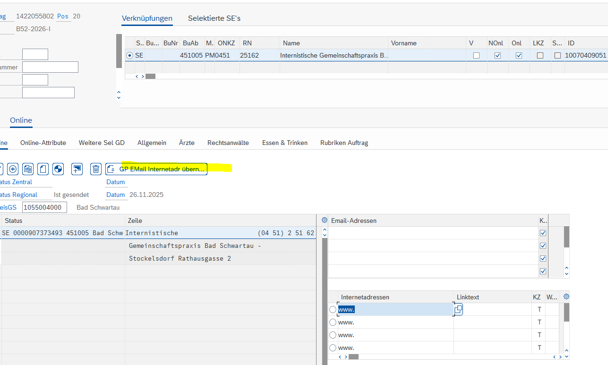Image resolution: width=608 pixels, height=365 pixels.
Task: Open the Allgemein tab
Action: [152, 143]
